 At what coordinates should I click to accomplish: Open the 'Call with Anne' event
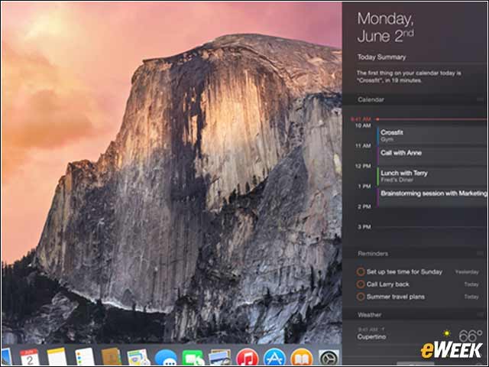click(x=432, y=156)
